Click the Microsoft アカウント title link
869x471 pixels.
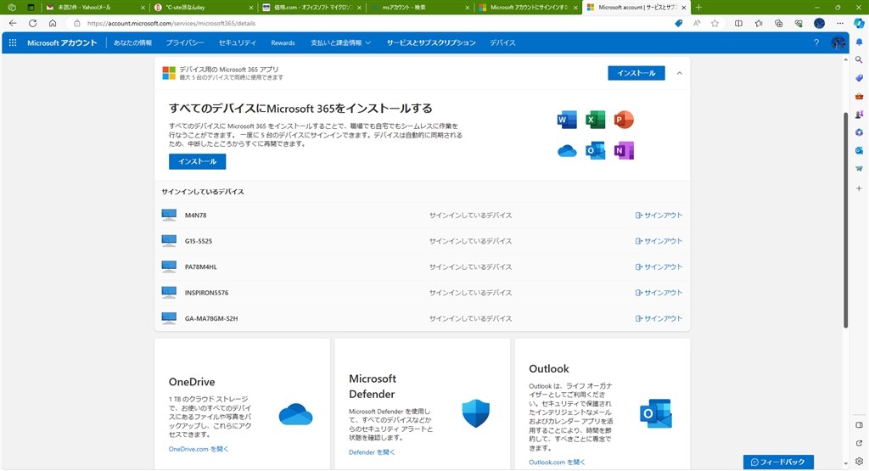(x=62, y=42)
